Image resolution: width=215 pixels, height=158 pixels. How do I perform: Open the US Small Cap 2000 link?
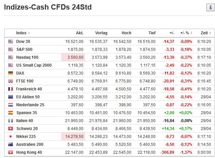click(x=34, y=65)
